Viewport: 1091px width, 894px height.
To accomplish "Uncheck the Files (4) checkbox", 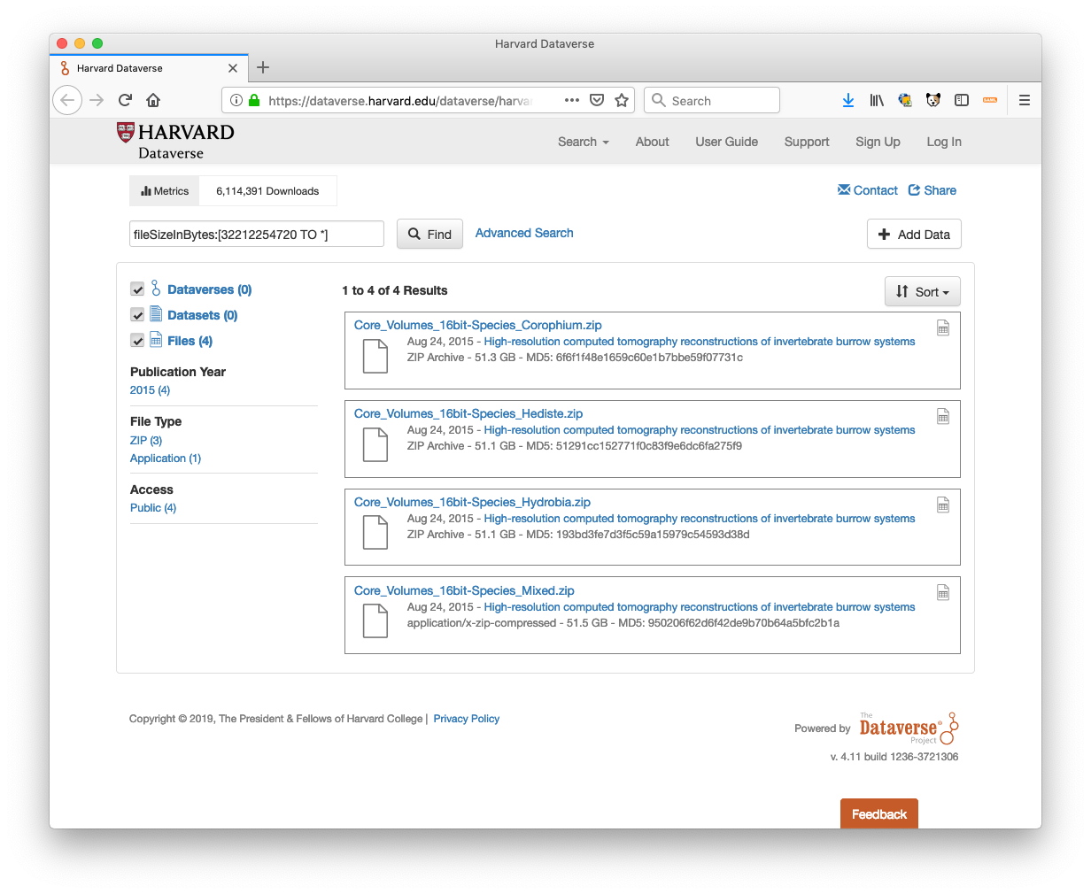I will (137, 341).
